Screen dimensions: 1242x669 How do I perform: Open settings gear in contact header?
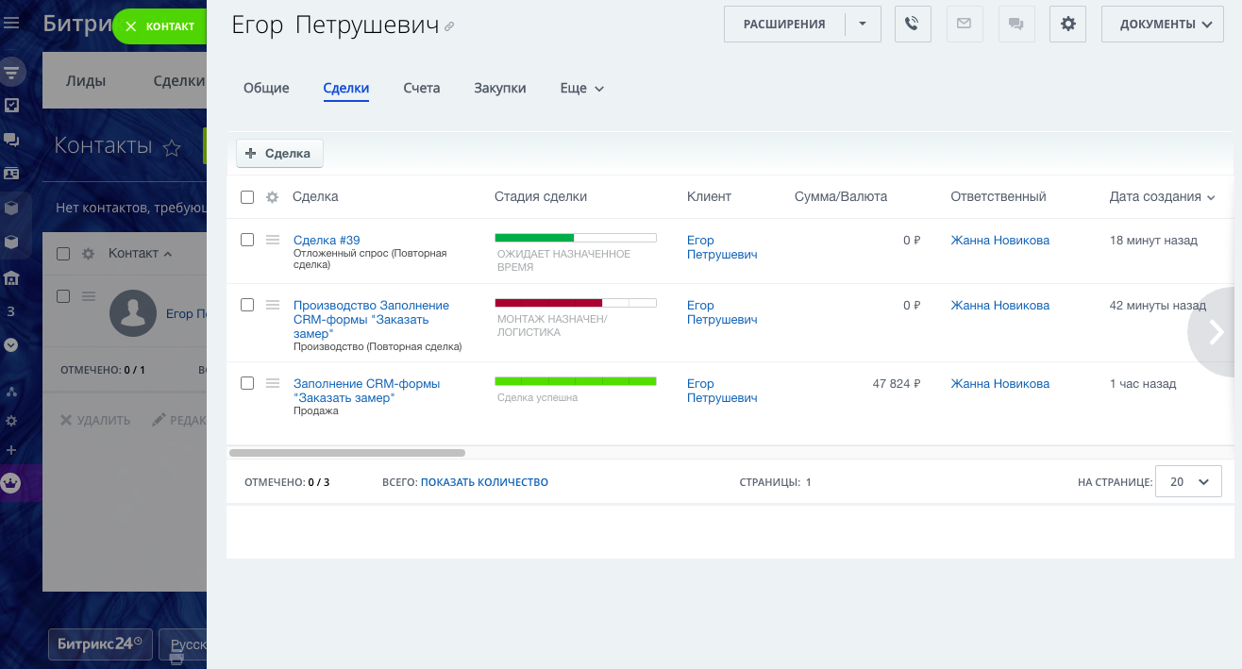[1067, 25]
